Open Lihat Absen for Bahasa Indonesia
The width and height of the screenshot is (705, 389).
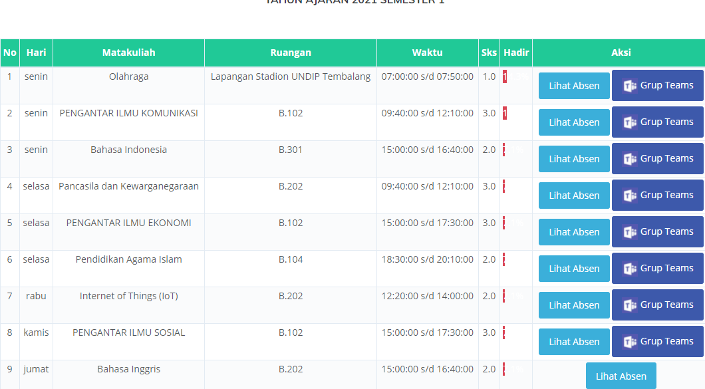point(574,159)
